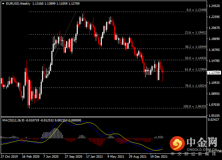222x160 pixels.
Task: Click the 1.10935 price axis value
Action: coord(214,82)
